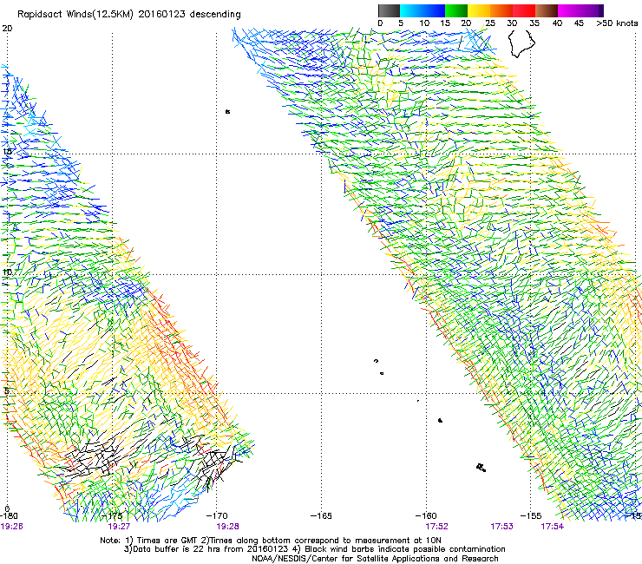Click the '15' latitude label

click(7, 152)
